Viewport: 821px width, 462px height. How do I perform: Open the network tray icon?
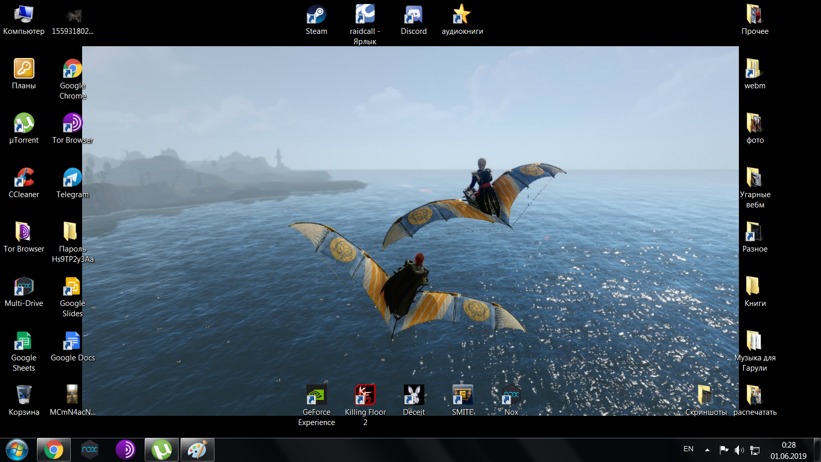(755, 450)
